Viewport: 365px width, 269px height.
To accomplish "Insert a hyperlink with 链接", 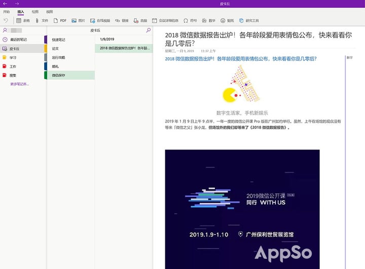I will tap(122, 20).
